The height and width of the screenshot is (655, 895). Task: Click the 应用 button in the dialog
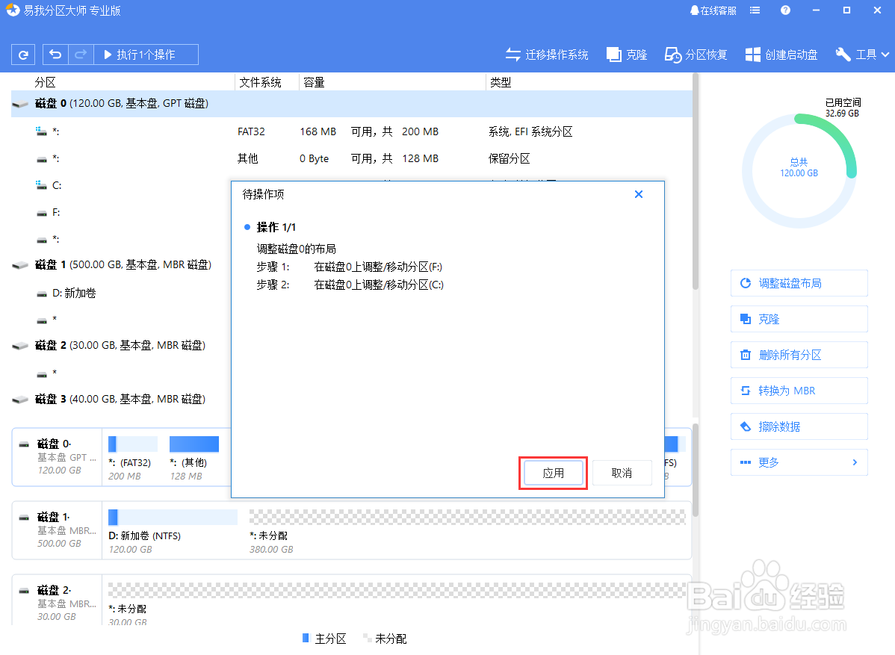[x=553, y=473]
